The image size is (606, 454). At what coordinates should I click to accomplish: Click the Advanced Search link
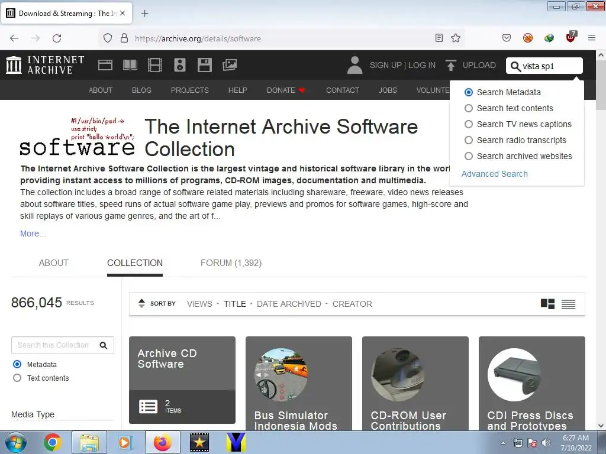coord(494,174)
